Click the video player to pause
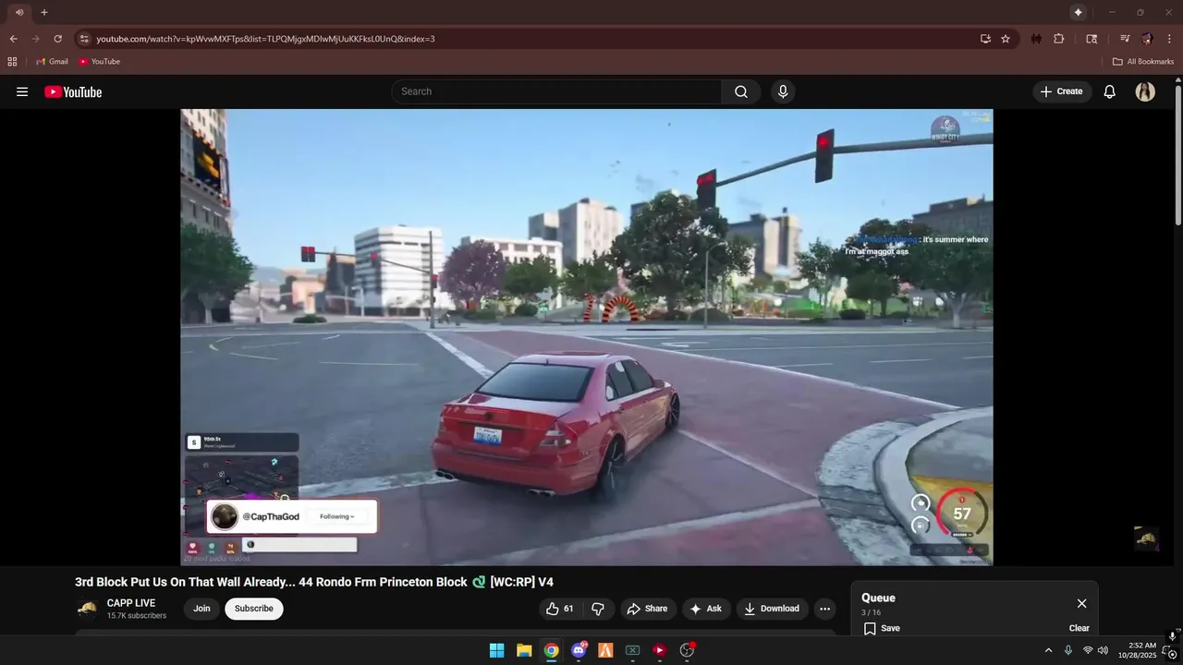Viewport: 1183px width, 665px height. (x=587, y=337)
